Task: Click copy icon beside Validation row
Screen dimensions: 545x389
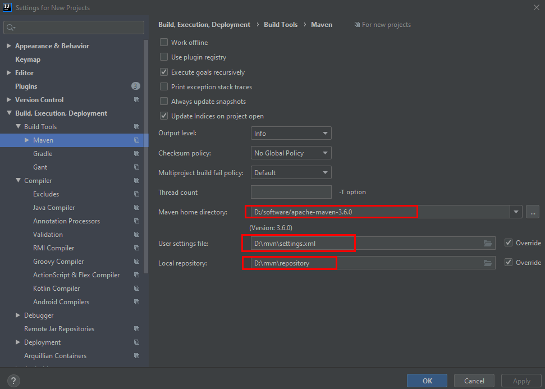Action: [136, 235]
